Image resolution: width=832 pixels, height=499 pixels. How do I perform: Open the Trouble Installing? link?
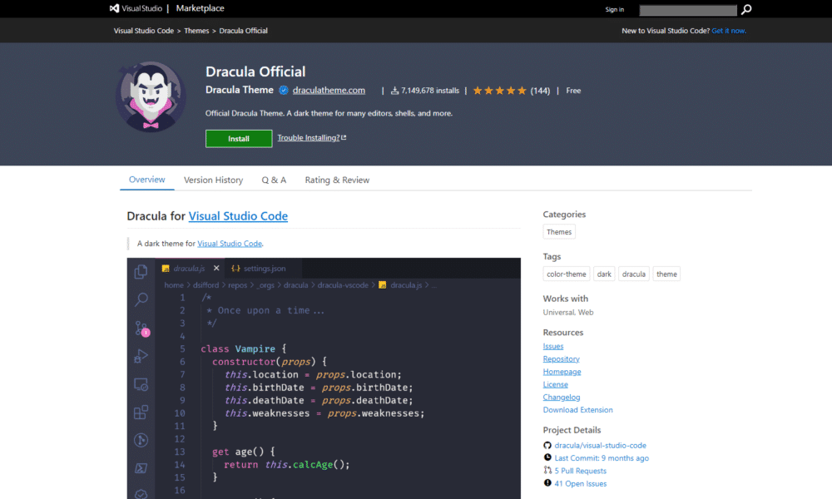311,138
